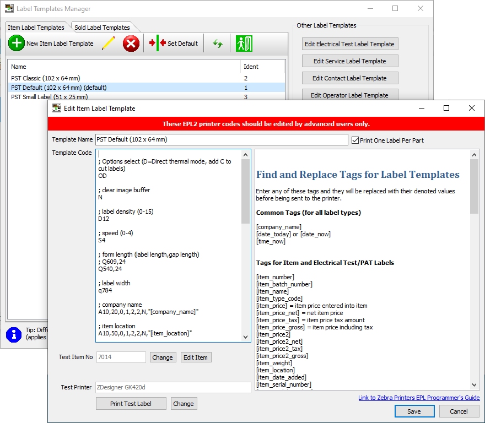Select the Item Label Templates tab
The width and height of the screenshot is (485, 423).
(x=36, y=28)
